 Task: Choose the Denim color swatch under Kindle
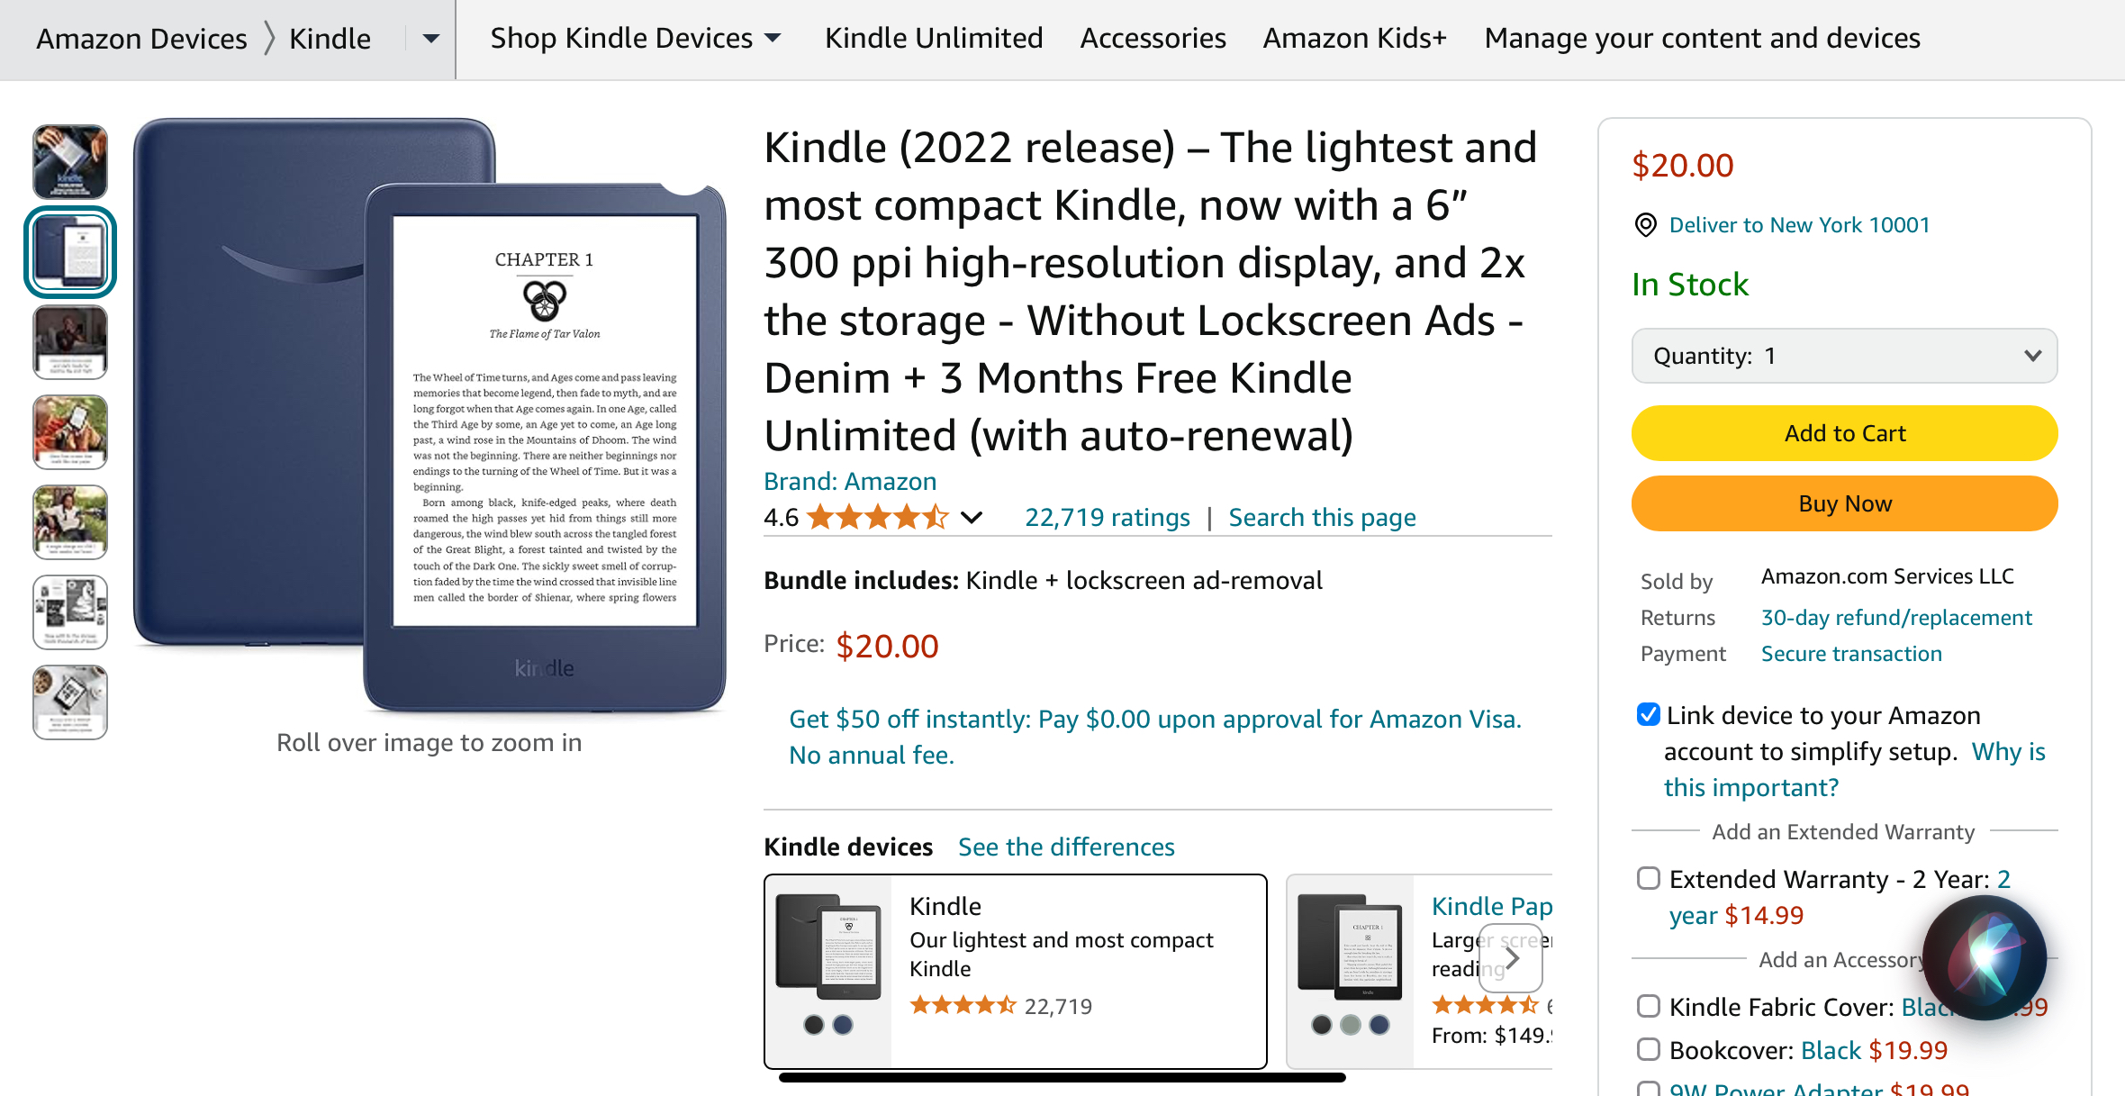click(x=843, y=1025)
